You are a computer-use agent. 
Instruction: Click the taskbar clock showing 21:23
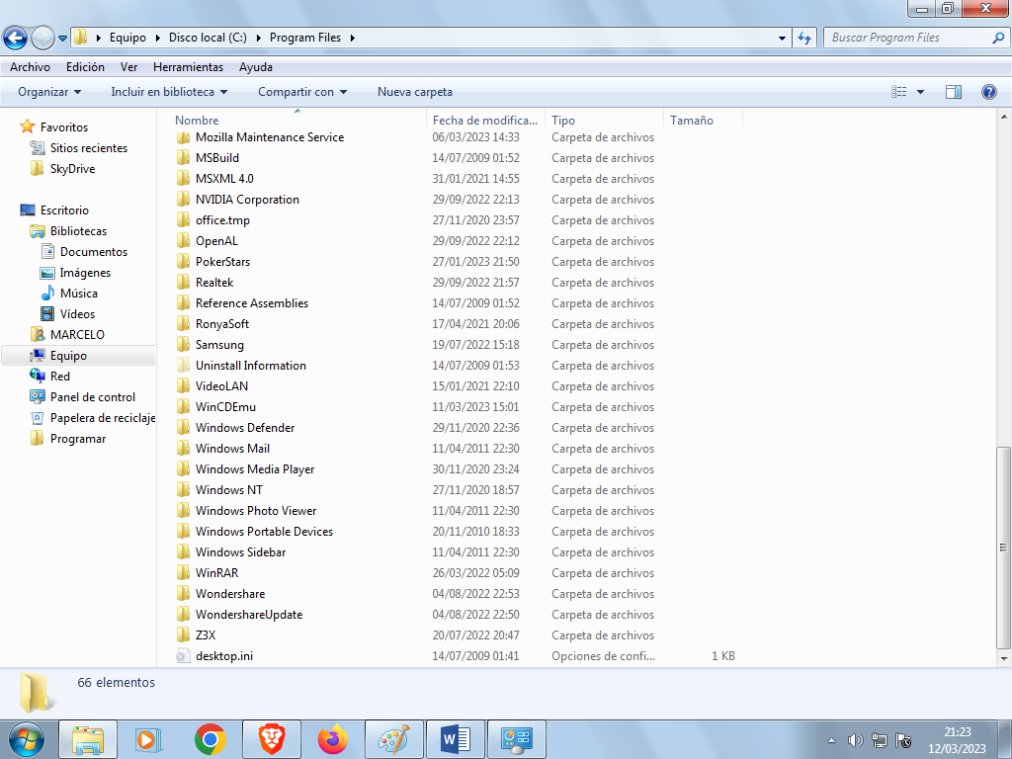(957, 740)
